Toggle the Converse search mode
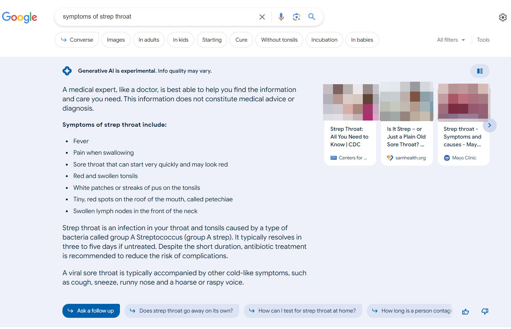This screenshot has height=329, width=511. point(76,39)
